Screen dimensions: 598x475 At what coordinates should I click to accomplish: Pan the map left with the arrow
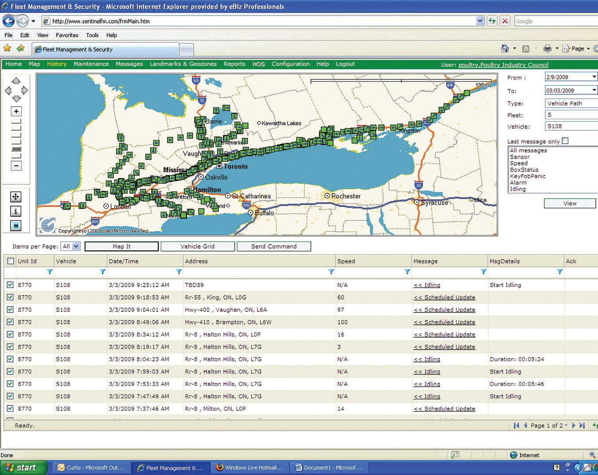coord(8,90)
